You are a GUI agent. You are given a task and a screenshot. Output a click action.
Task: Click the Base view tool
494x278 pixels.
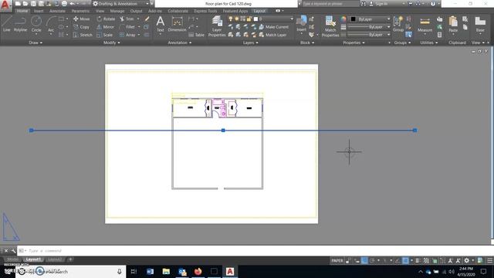click(480, 24)
